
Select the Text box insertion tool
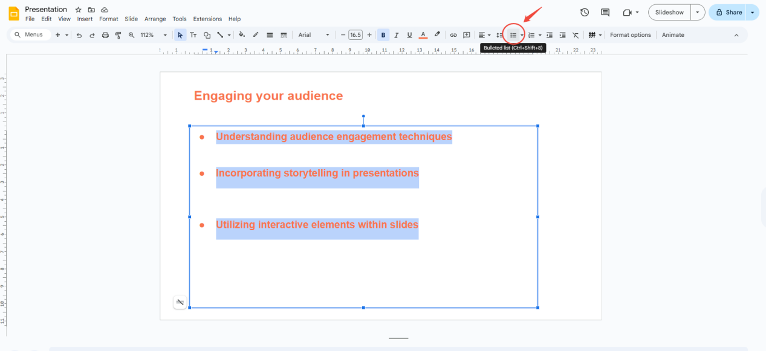(193, 34)
